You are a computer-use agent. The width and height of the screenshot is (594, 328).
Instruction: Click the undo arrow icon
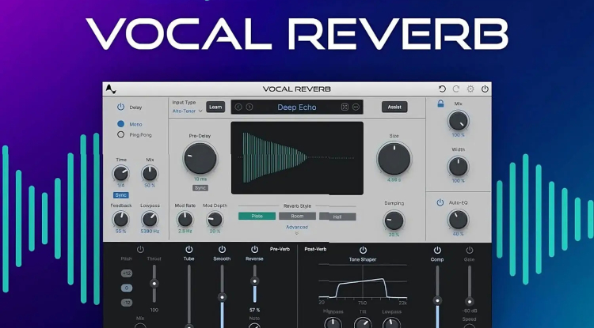pos(442,89)
